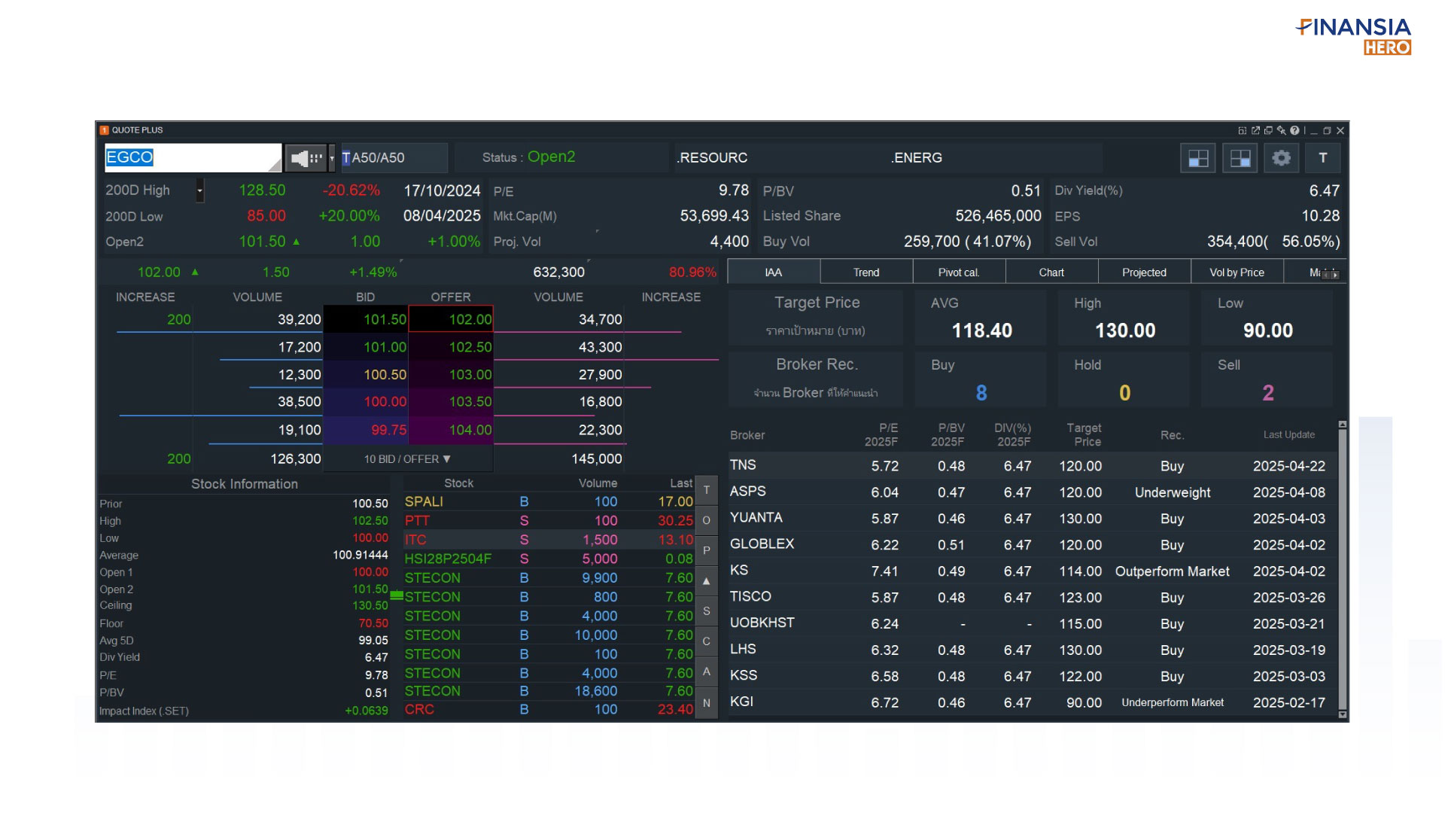Select the UOBKHST broker row
This screenshot has height=813, width=1445.
click(1032, 624)
